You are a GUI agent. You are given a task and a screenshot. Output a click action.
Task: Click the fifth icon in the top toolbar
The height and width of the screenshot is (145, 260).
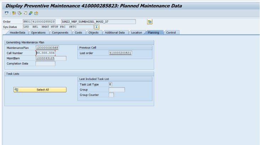coord(31,13)
